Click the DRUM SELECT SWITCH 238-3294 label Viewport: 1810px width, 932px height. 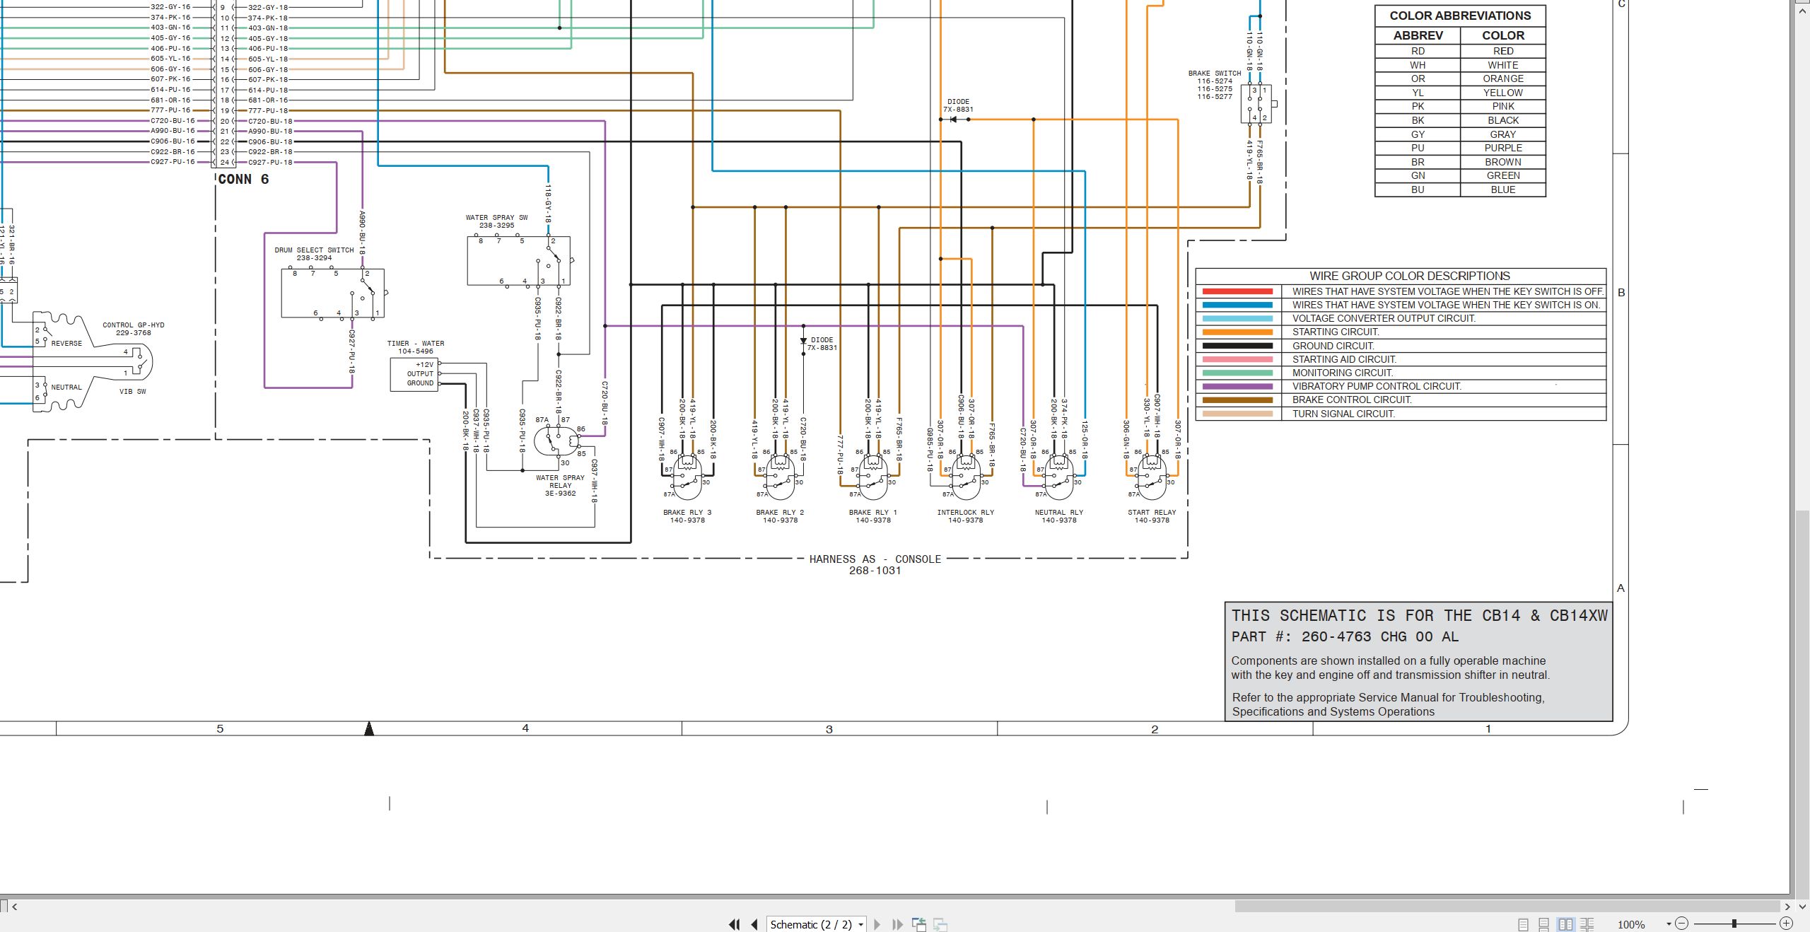click(314, 254)
